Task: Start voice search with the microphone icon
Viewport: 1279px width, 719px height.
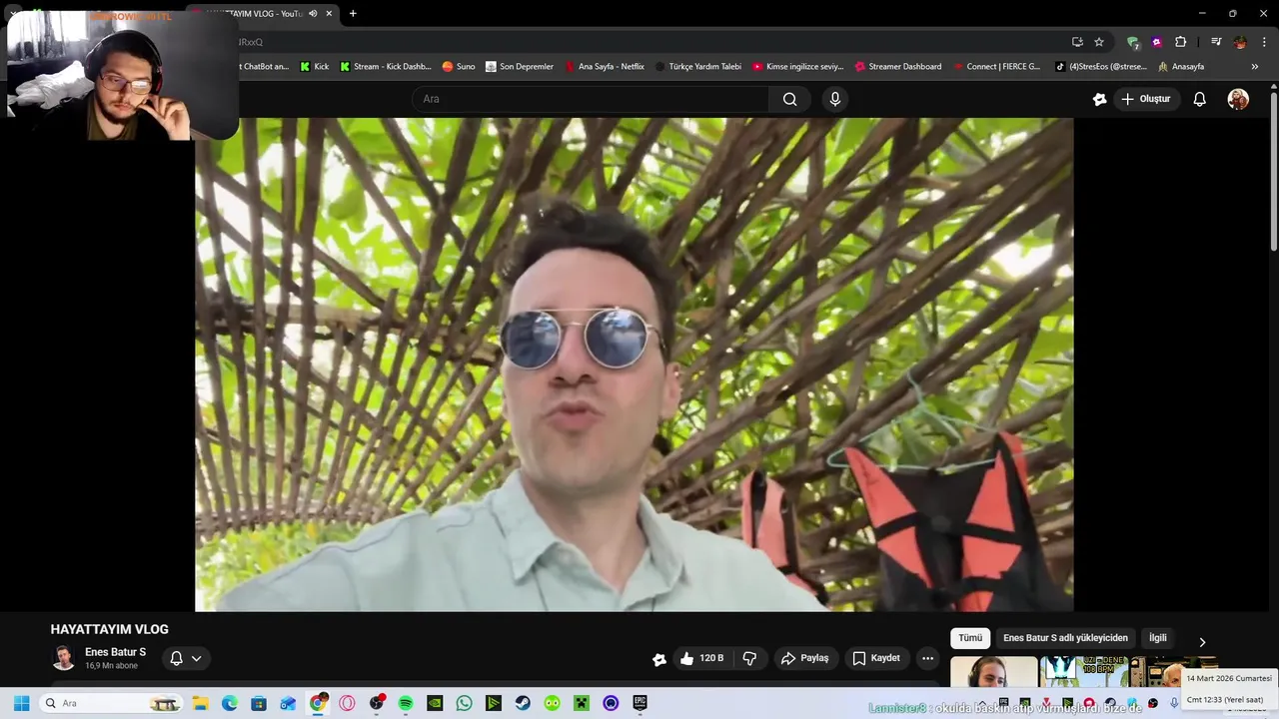Action: (x=835, y=99)
